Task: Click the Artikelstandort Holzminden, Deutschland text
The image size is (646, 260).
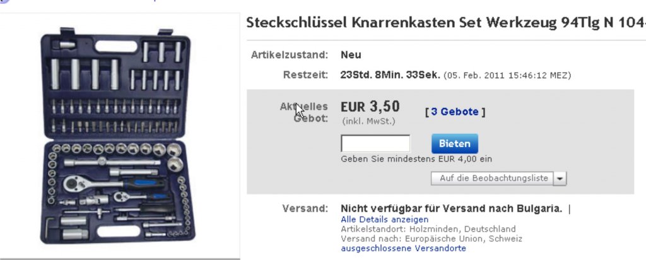Action: [x=428, y=229]
